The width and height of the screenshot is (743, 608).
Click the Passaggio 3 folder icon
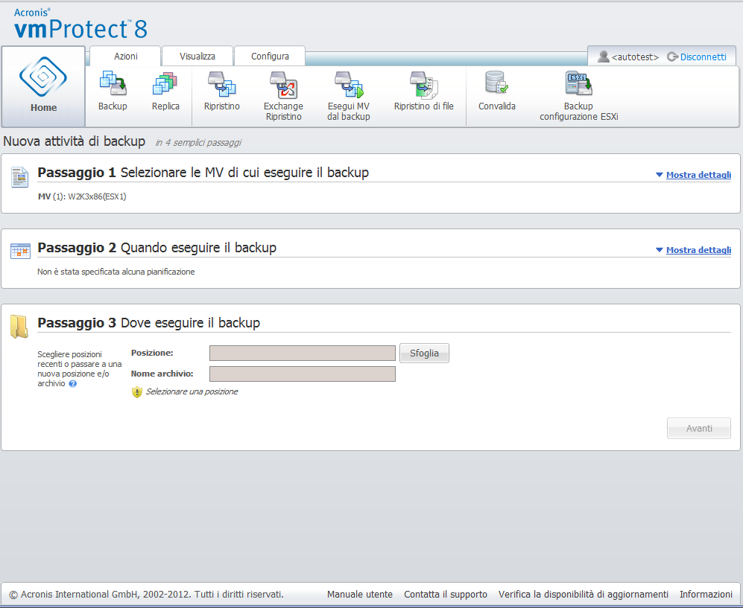(x=19, y=327)
